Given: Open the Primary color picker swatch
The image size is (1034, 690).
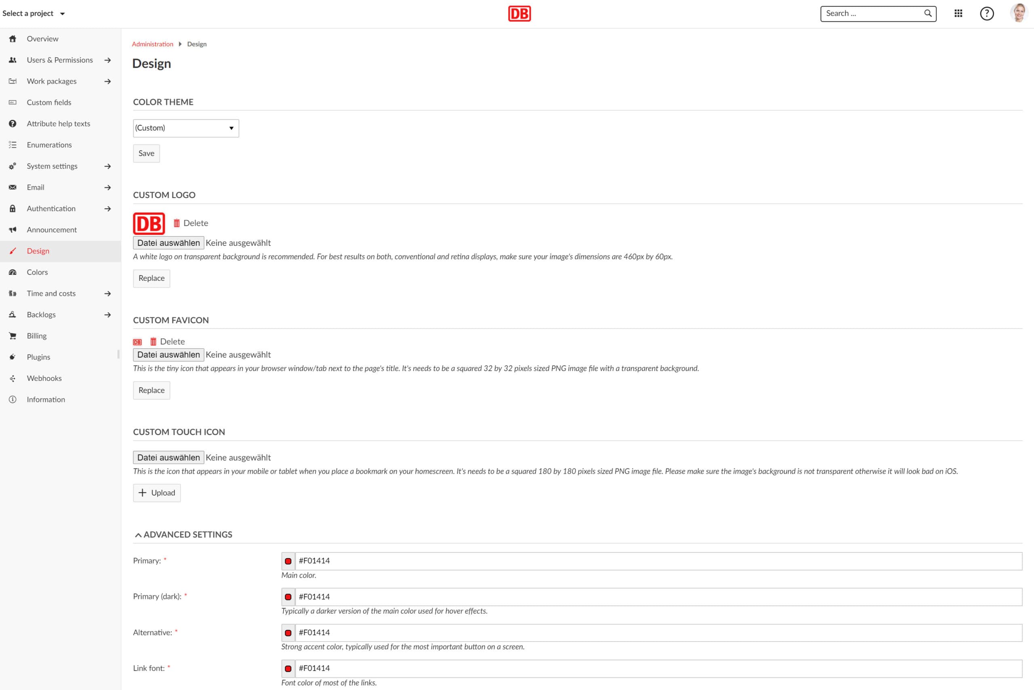Looking at the screenshot, I should pos(288,560).
